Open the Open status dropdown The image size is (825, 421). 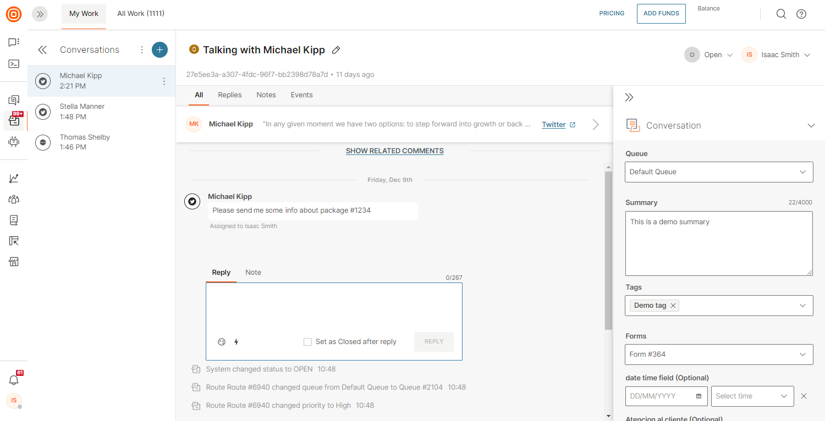[x=710, y=55]
